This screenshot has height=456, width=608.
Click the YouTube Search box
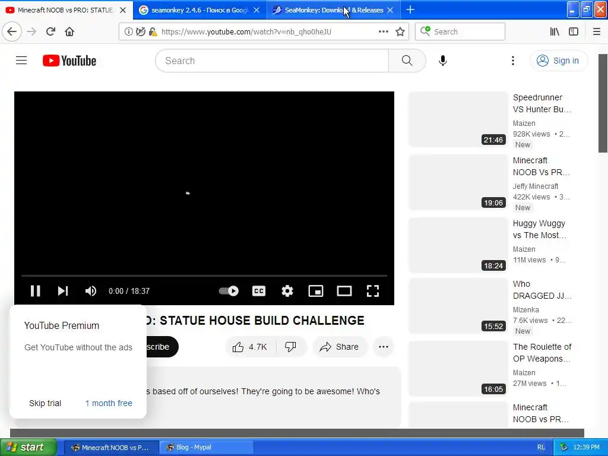pos(272,61)
